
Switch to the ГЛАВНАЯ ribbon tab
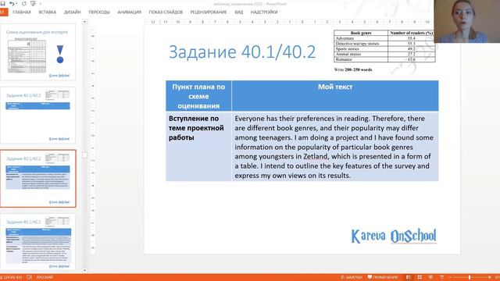pos(22,12)
